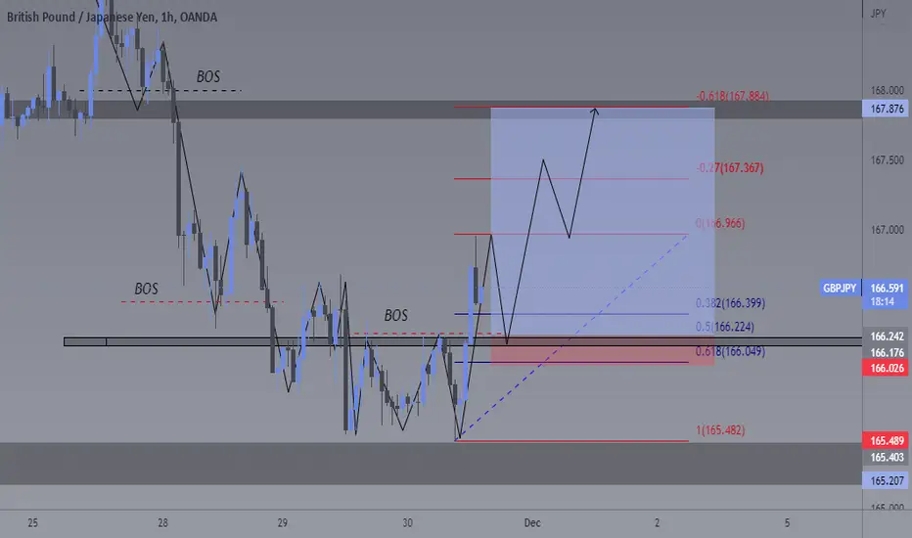Click the BOS label near date 28 red line

[146, 289]
